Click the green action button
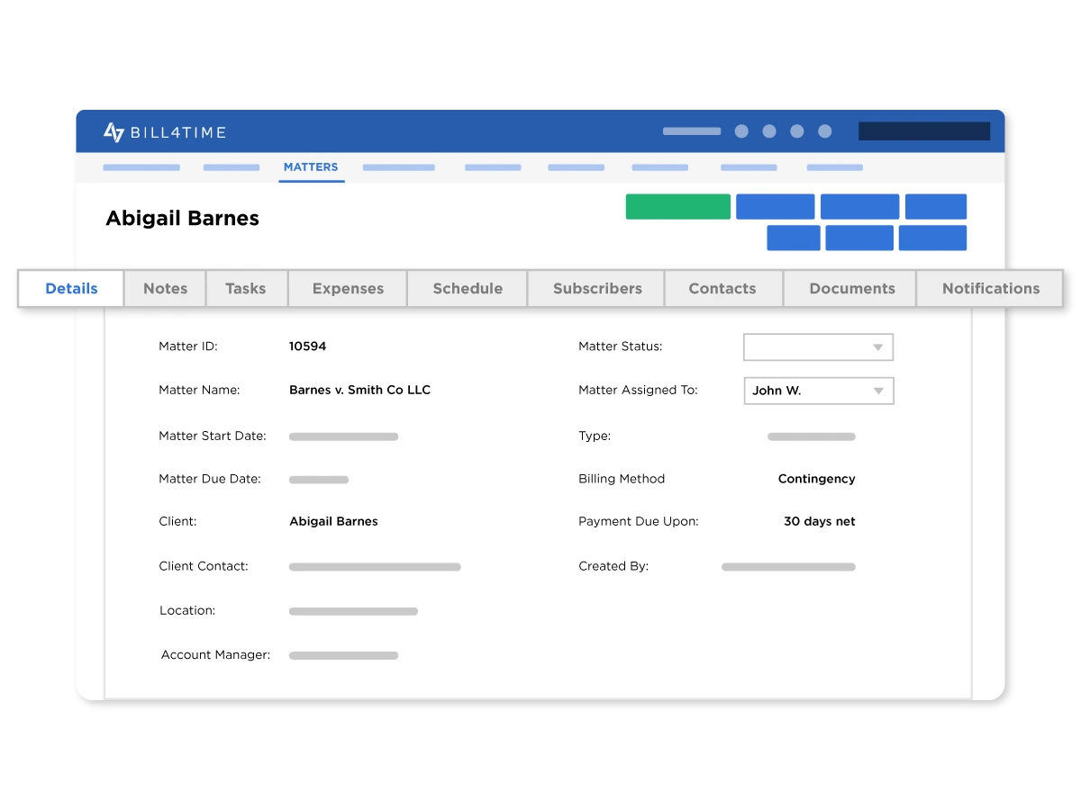Screen dimensions: 1081x810 (677, 207)
